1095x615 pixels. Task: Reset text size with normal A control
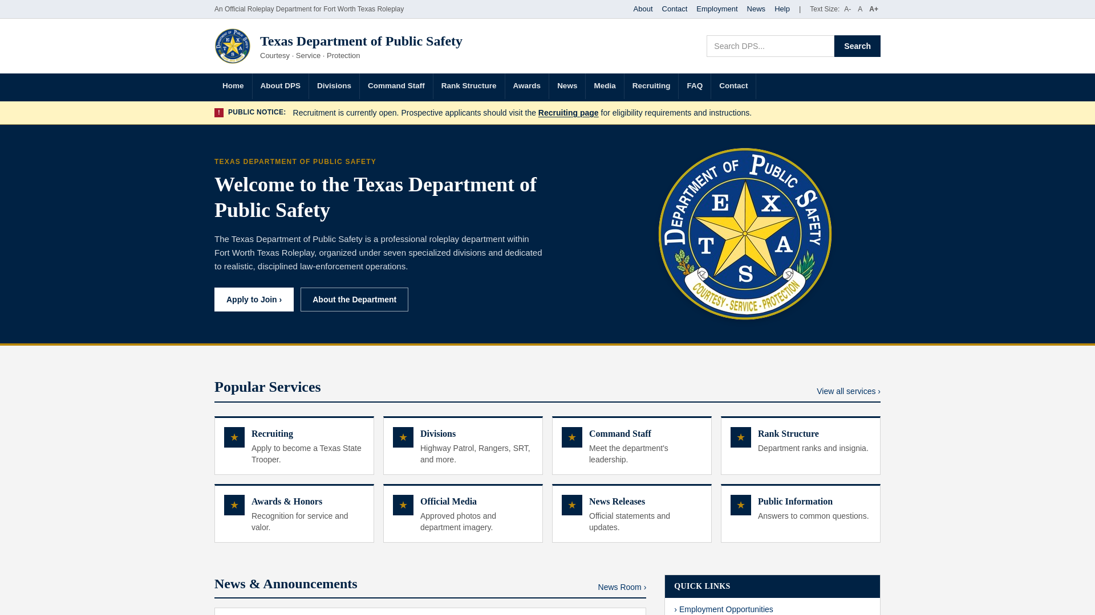click(860, 9)
